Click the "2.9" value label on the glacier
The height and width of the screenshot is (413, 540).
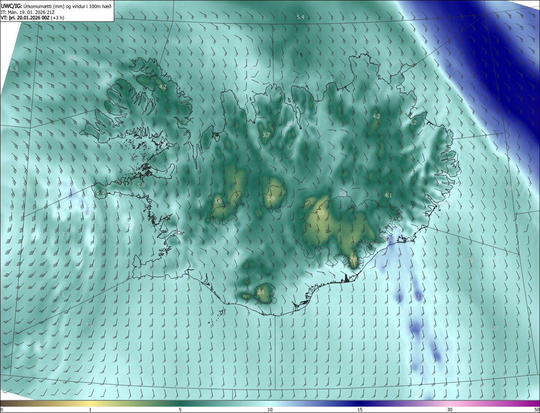tap(271, 198)
